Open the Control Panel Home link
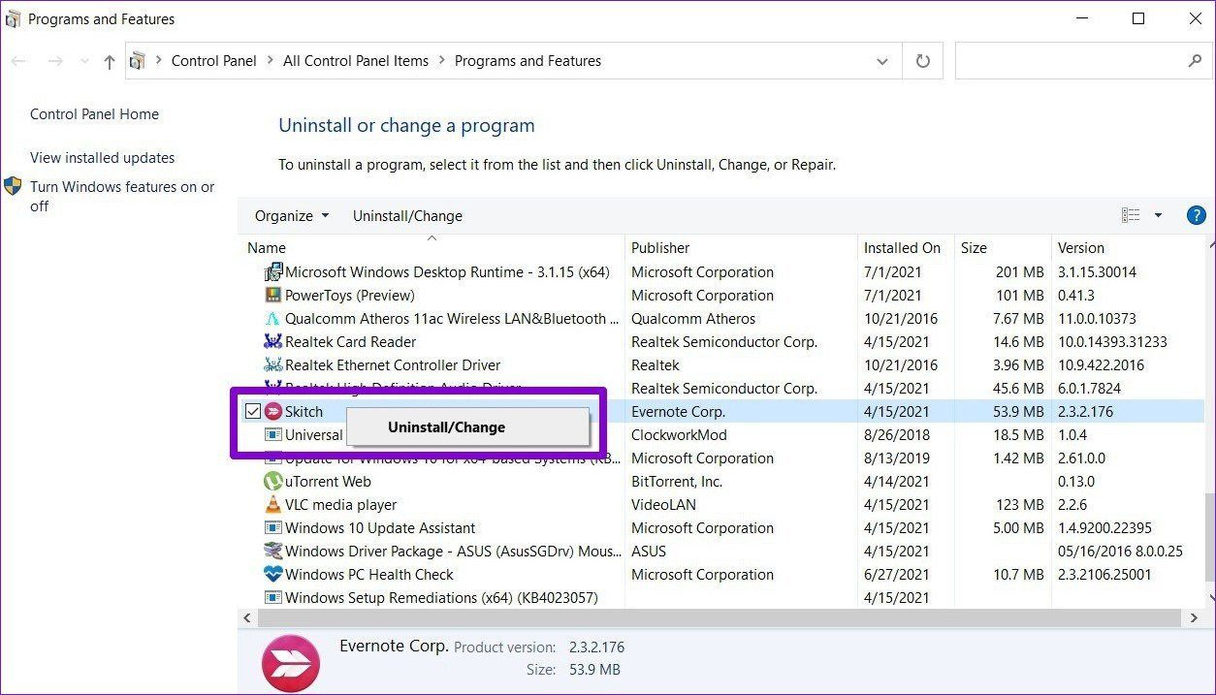This screenshot has width=1216, height=695. [x=94, y=114]
